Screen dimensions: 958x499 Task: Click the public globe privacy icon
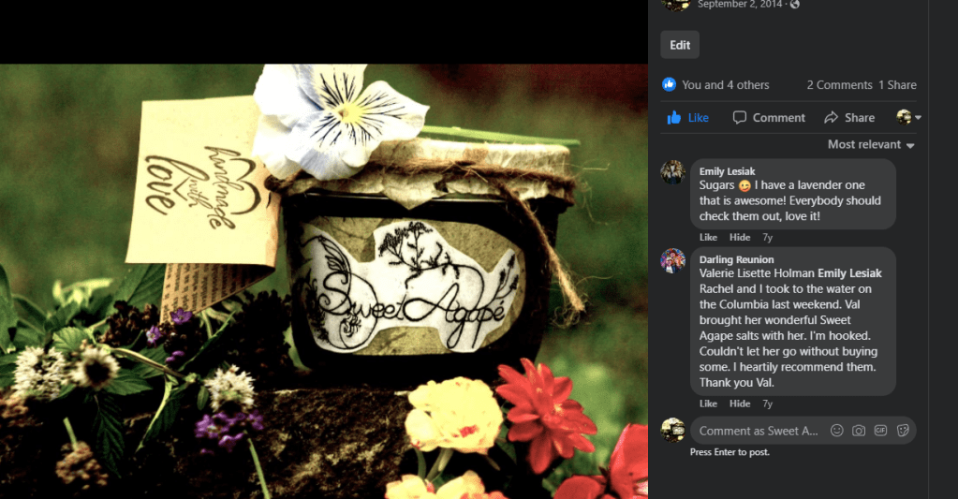click(x=795, y=4)
